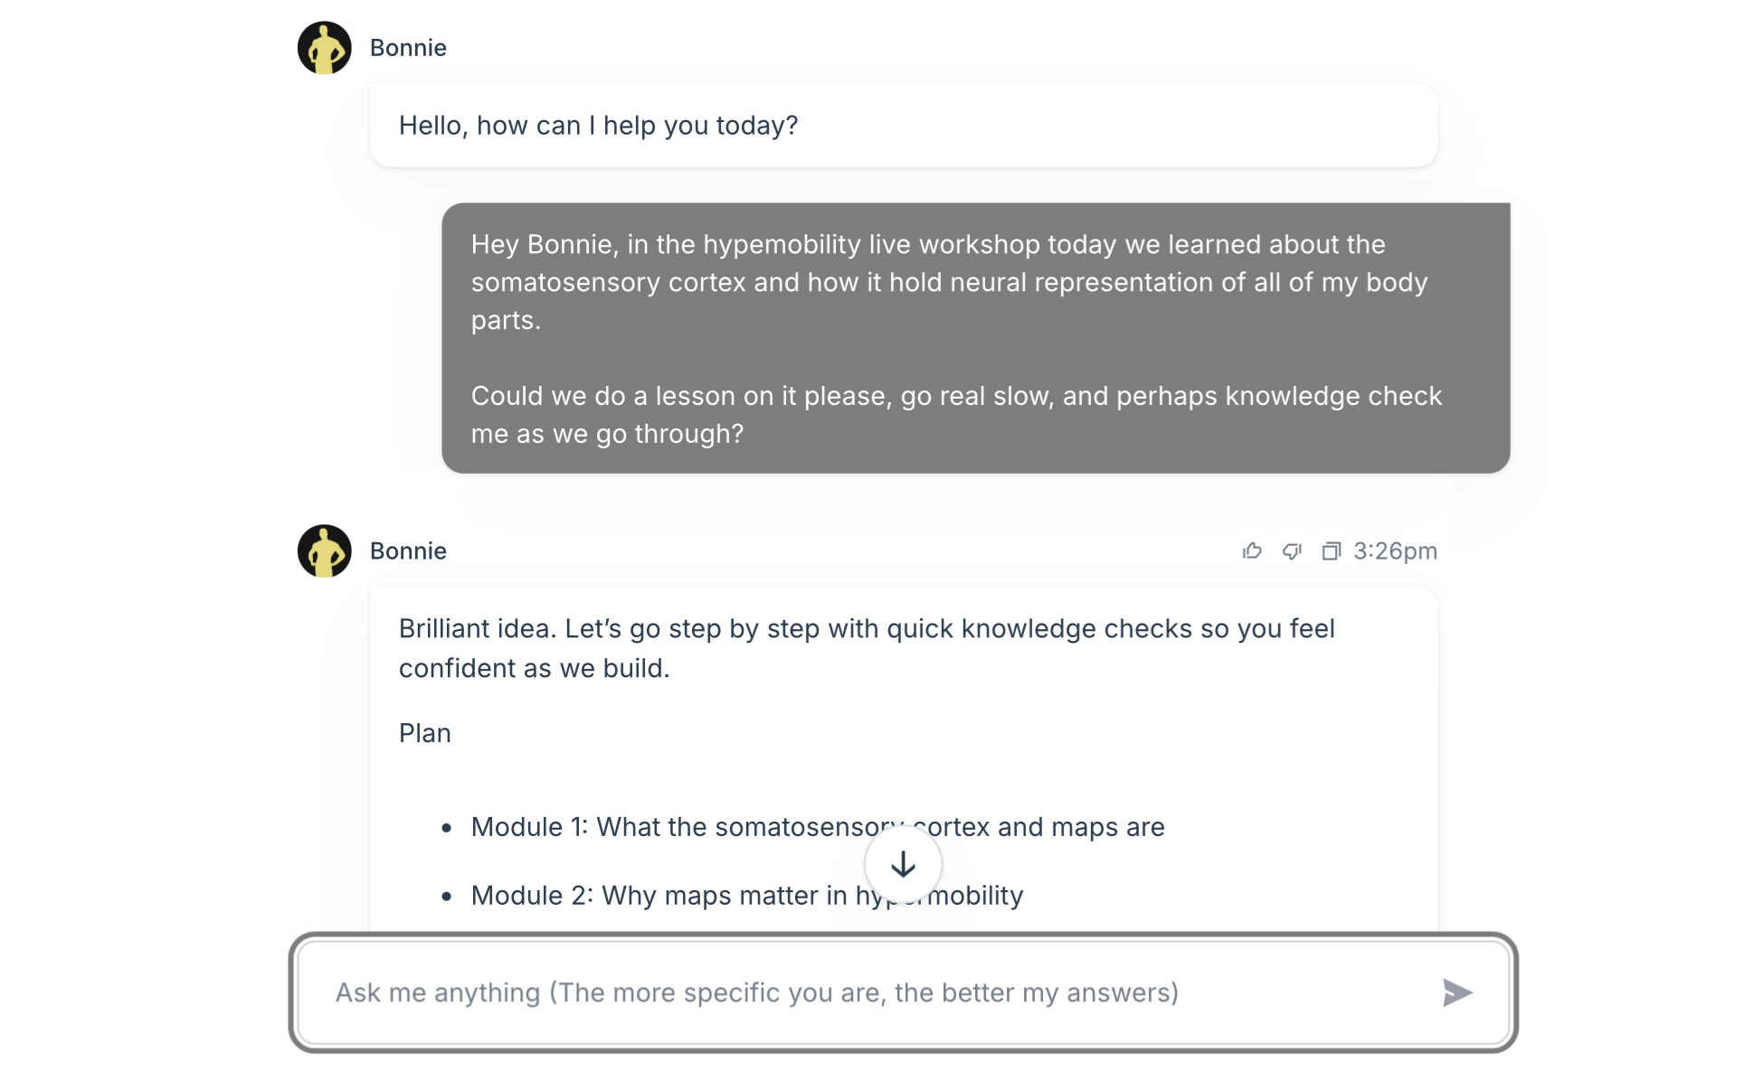Image resolution: width=1755 pixels, height=1072 pixels.
Task: Click Bonnie's avatar beside the greeting message
Action: (x=324, y=48)
